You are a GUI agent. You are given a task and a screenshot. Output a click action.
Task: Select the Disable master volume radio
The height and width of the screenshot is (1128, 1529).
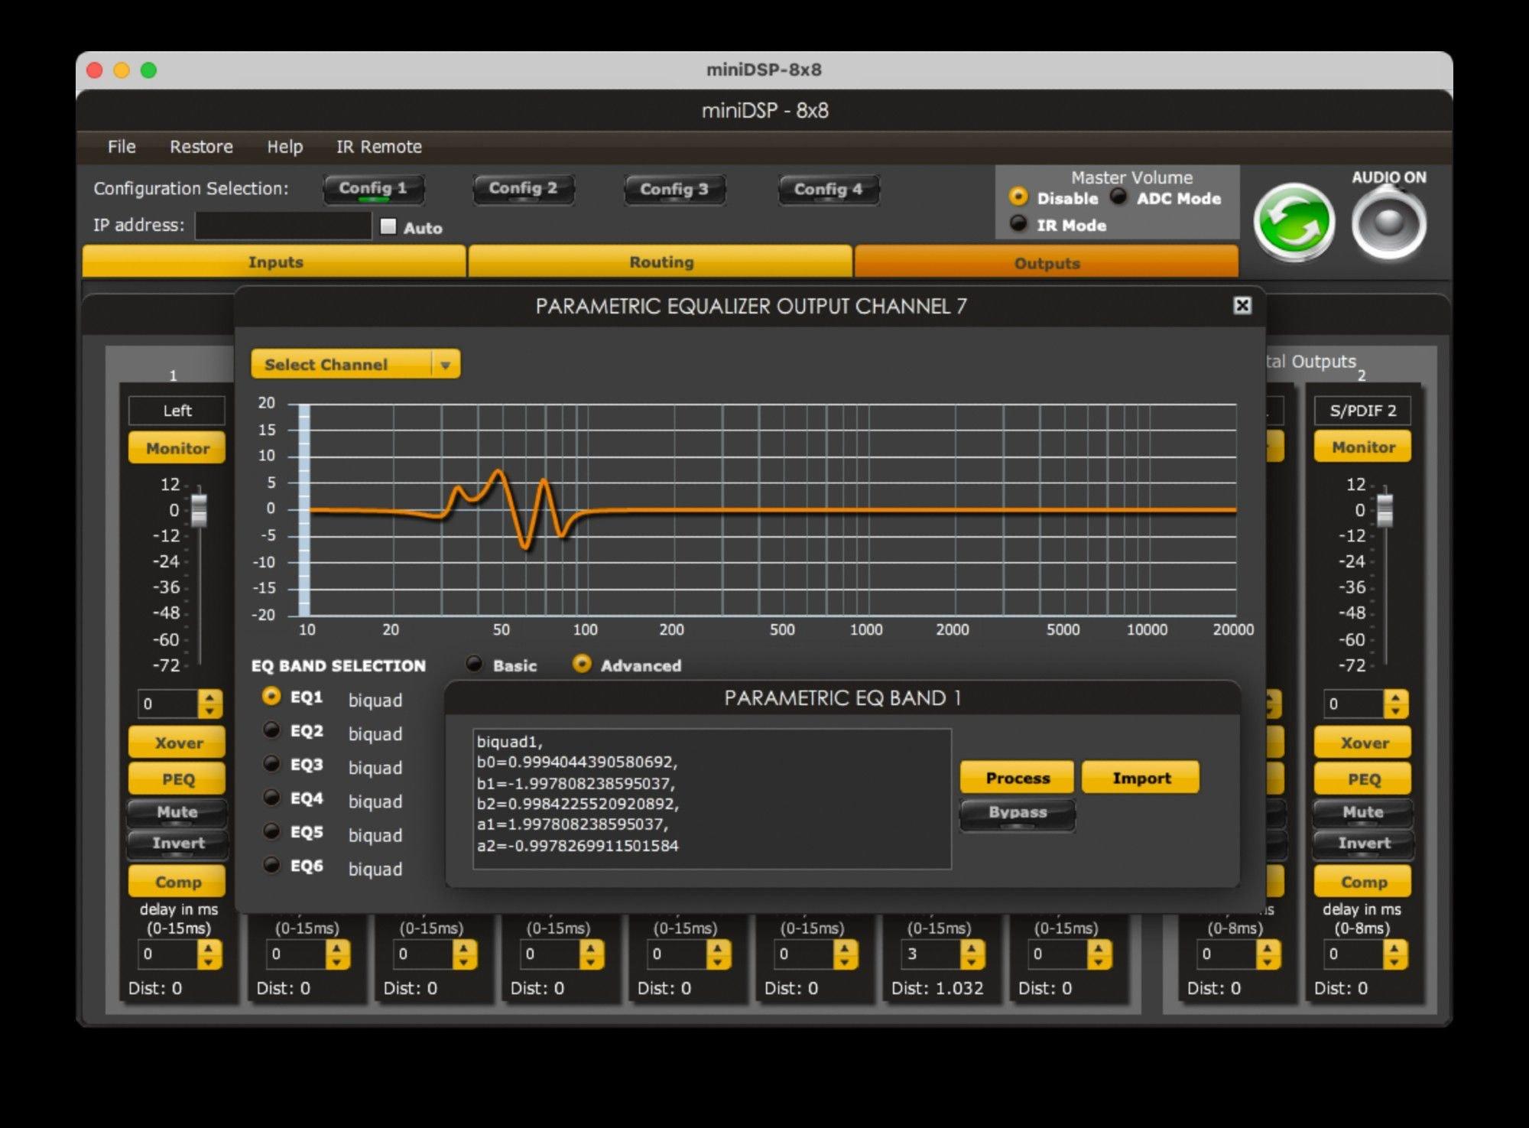tap(1018, 197)
